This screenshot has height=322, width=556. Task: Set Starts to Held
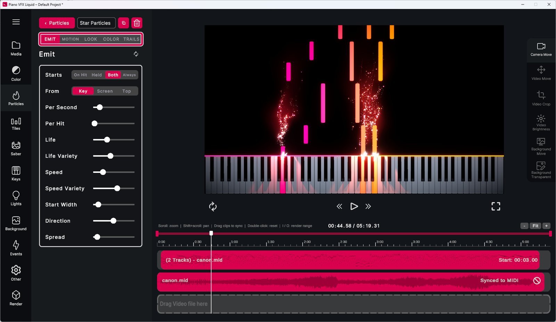(x=97, y=75)
